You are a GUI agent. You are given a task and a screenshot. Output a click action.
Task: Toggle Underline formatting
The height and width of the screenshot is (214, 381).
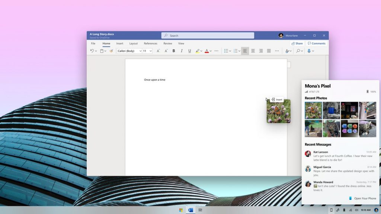point(189,51)
